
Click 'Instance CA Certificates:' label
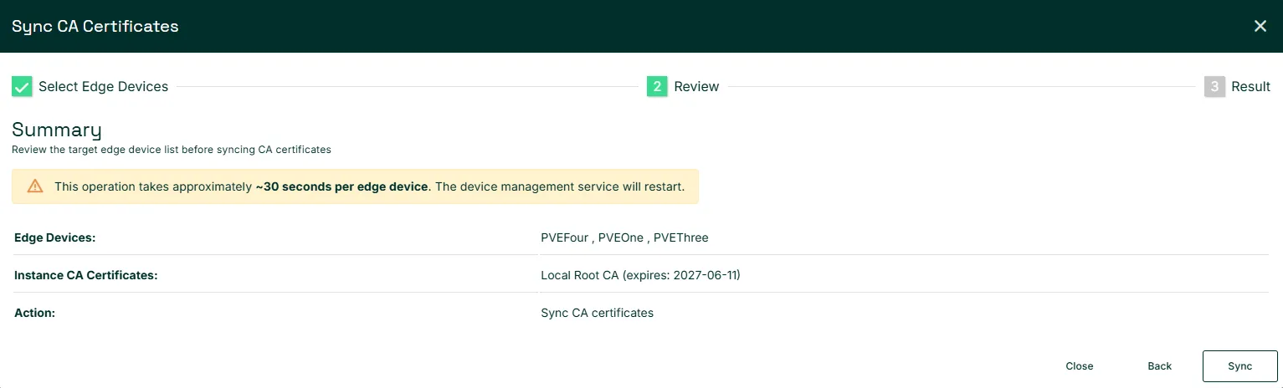coord(86,275)
